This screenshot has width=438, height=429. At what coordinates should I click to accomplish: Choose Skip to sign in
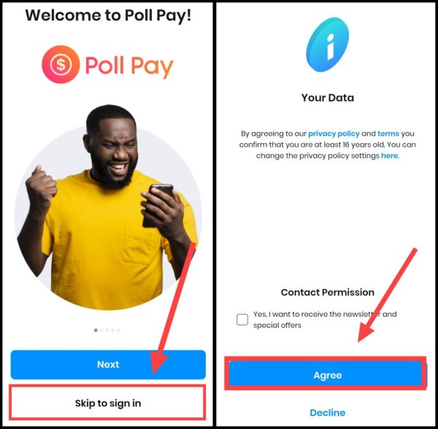click(x=108, y=403)
